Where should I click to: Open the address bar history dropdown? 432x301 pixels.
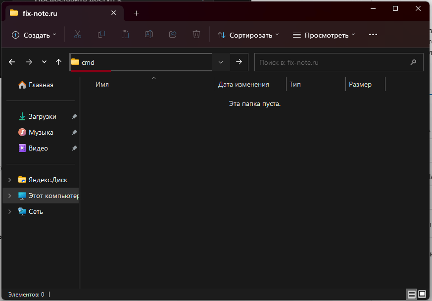(x=221, y=62)
